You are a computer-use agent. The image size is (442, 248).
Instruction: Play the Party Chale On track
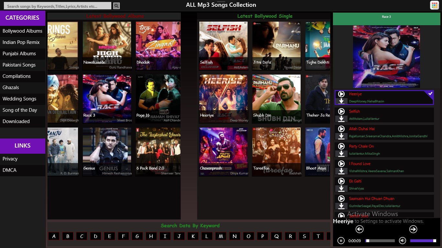341,146
